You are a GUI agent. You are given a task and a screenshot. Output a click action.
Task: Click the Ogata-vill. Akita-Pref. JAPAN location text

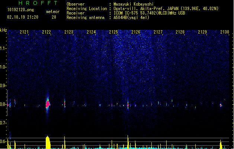click(166, 9)
